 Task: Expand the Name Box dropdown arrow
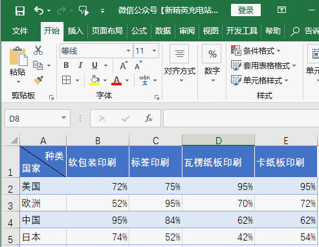pos(63,118)
